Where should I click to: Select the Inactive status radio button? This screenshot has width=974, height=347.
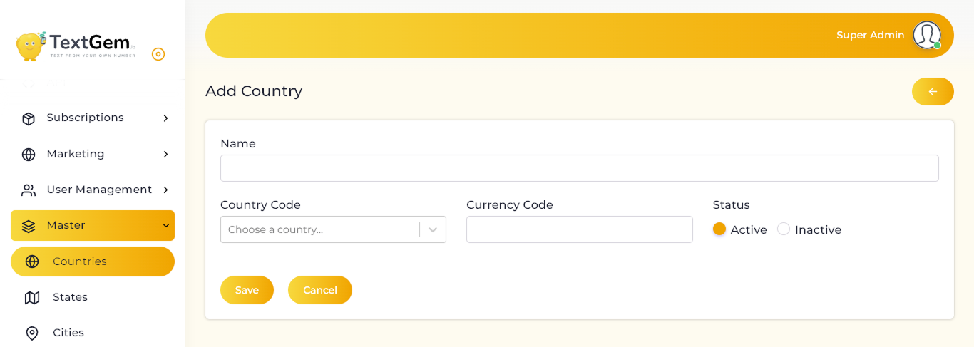click(x=784, y=229)
